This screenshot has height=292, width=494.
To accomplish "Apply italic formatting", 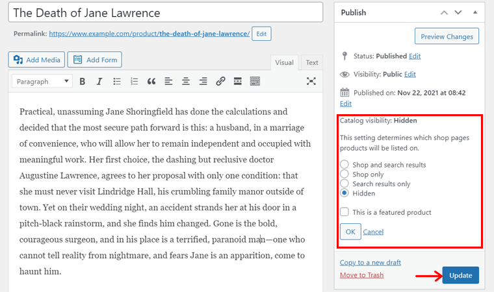I will pyautogui.click(x=99, y=81).
